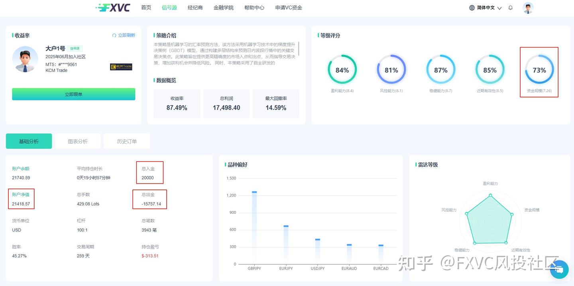Click the FXVC logo in the header
The width and height of the screenshot is (574, 286).
(113, 8)
